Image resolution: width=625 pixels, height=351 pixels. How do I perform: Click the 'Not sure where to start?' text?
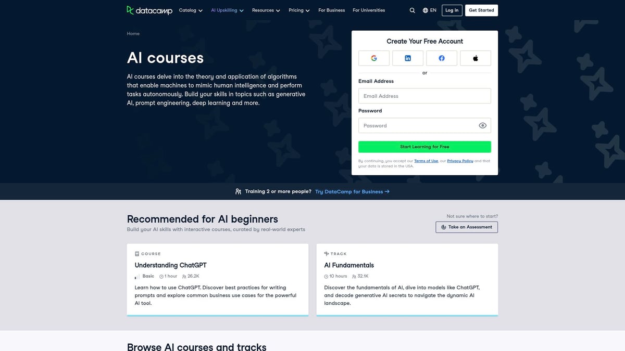pyautogui.click(x=472, y=216)
